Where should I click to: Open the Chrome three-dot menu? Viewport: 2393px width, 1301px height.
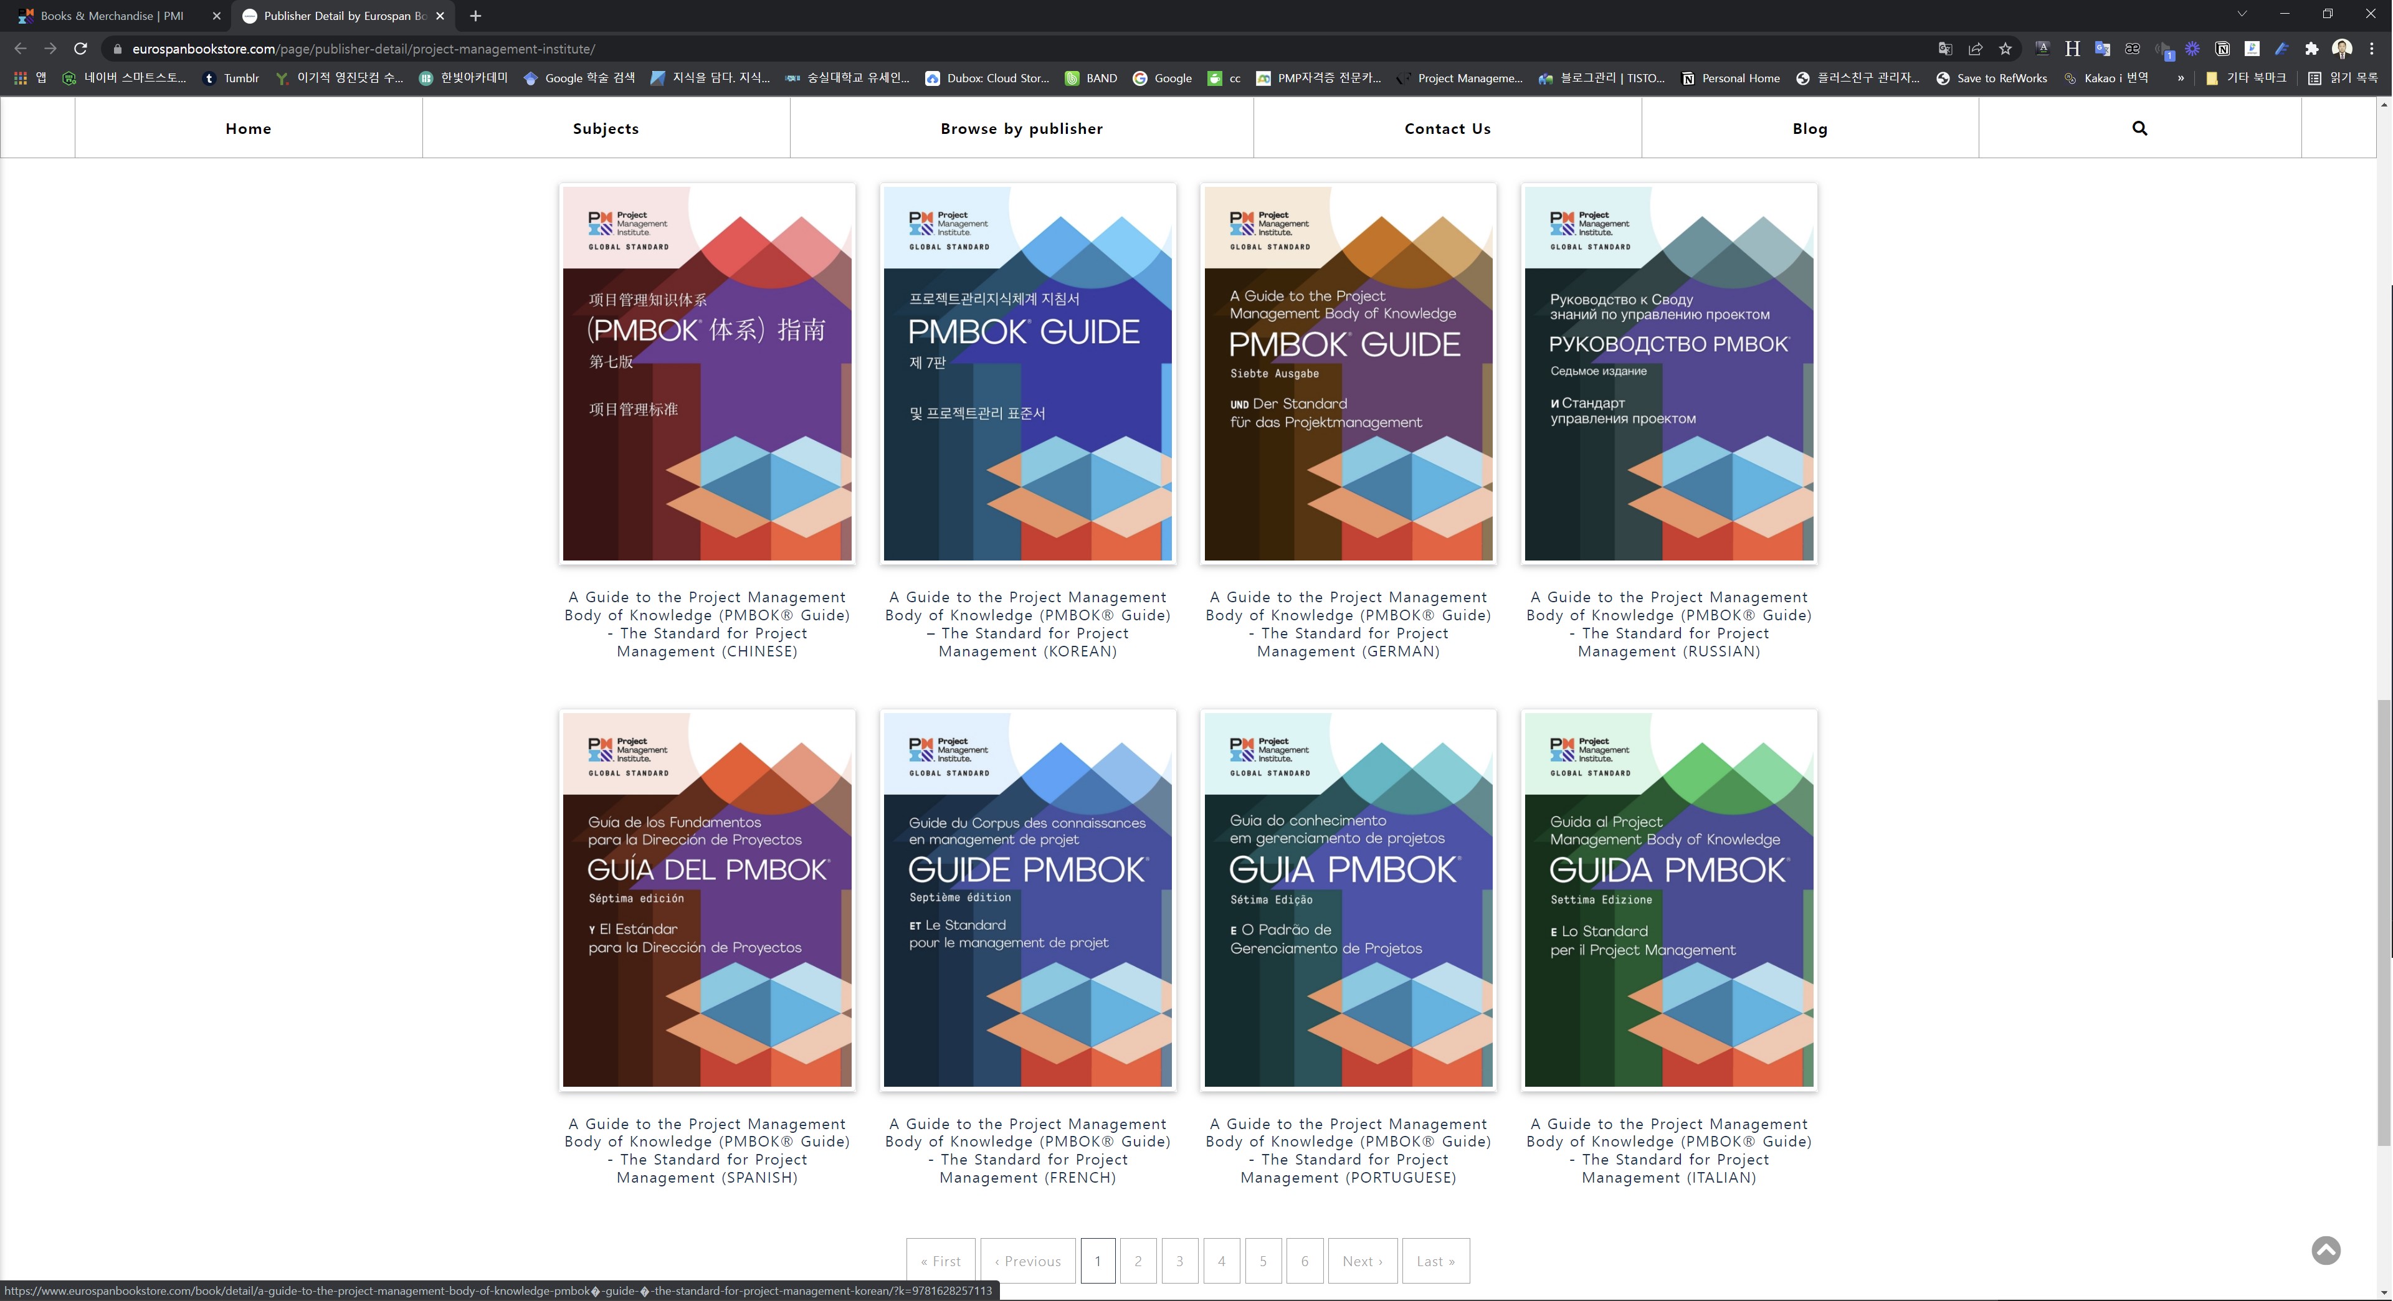pyautogui.click(x=2372, y=49)
